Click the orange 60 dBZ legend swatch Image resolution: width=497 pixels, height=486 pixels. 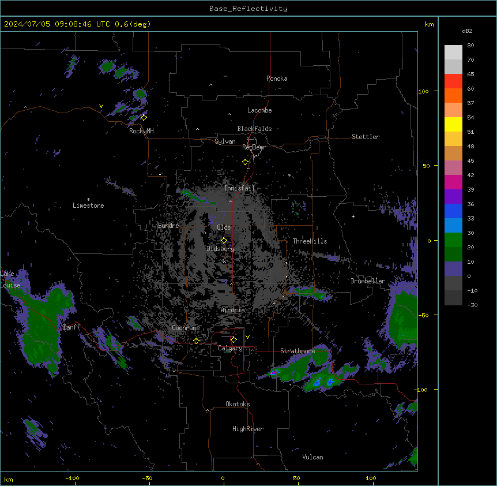pos(453,95)
